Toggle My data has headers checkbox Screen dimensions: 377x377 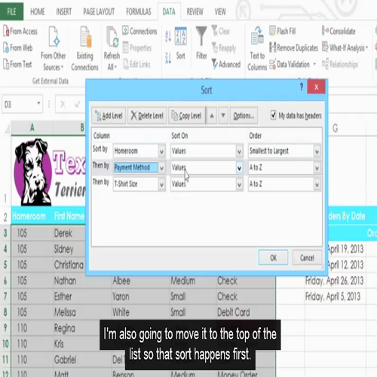pos(273,115)
